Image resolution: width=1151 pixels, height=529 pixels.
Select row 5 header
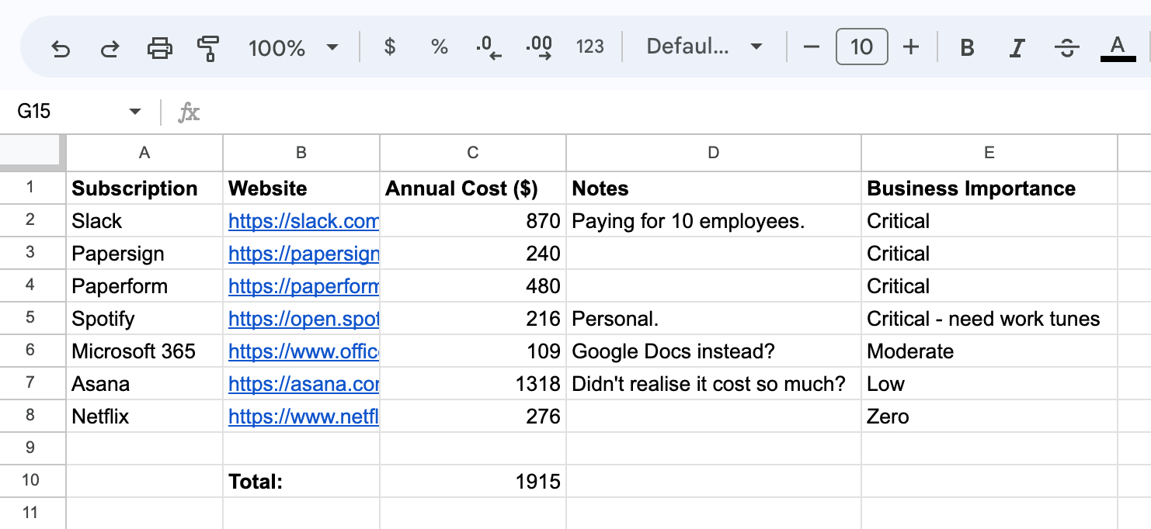33,318
